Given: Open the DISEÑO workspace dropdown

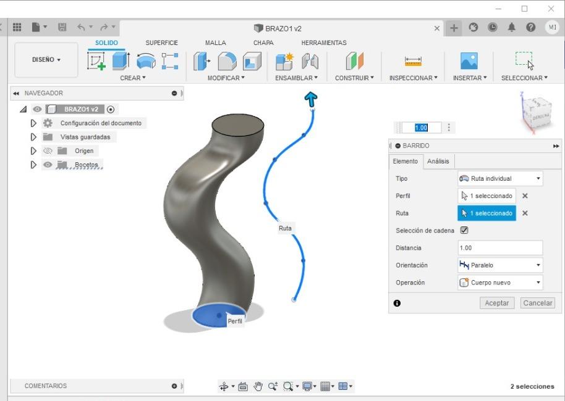Looking at the screenshot, I should 46,60.
